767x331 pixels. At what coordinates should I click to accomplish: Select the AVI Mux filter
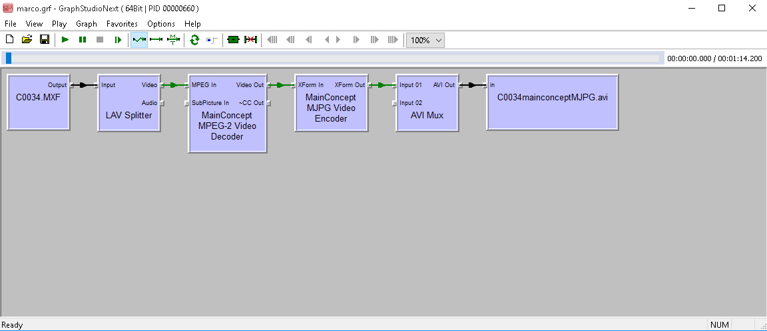point(427,103)
